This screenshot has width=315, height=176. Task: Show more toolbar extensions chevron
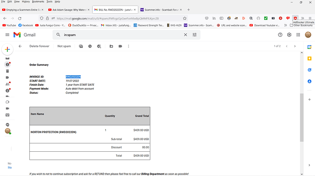[x=302, y=18]
